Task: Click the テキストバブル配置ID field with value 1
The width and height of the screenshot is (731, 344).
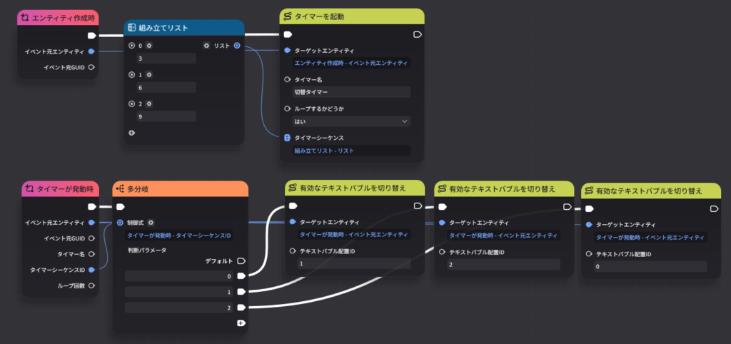Action: [354, 264]
